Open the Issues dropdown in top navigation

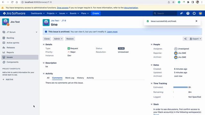point(63,13)
